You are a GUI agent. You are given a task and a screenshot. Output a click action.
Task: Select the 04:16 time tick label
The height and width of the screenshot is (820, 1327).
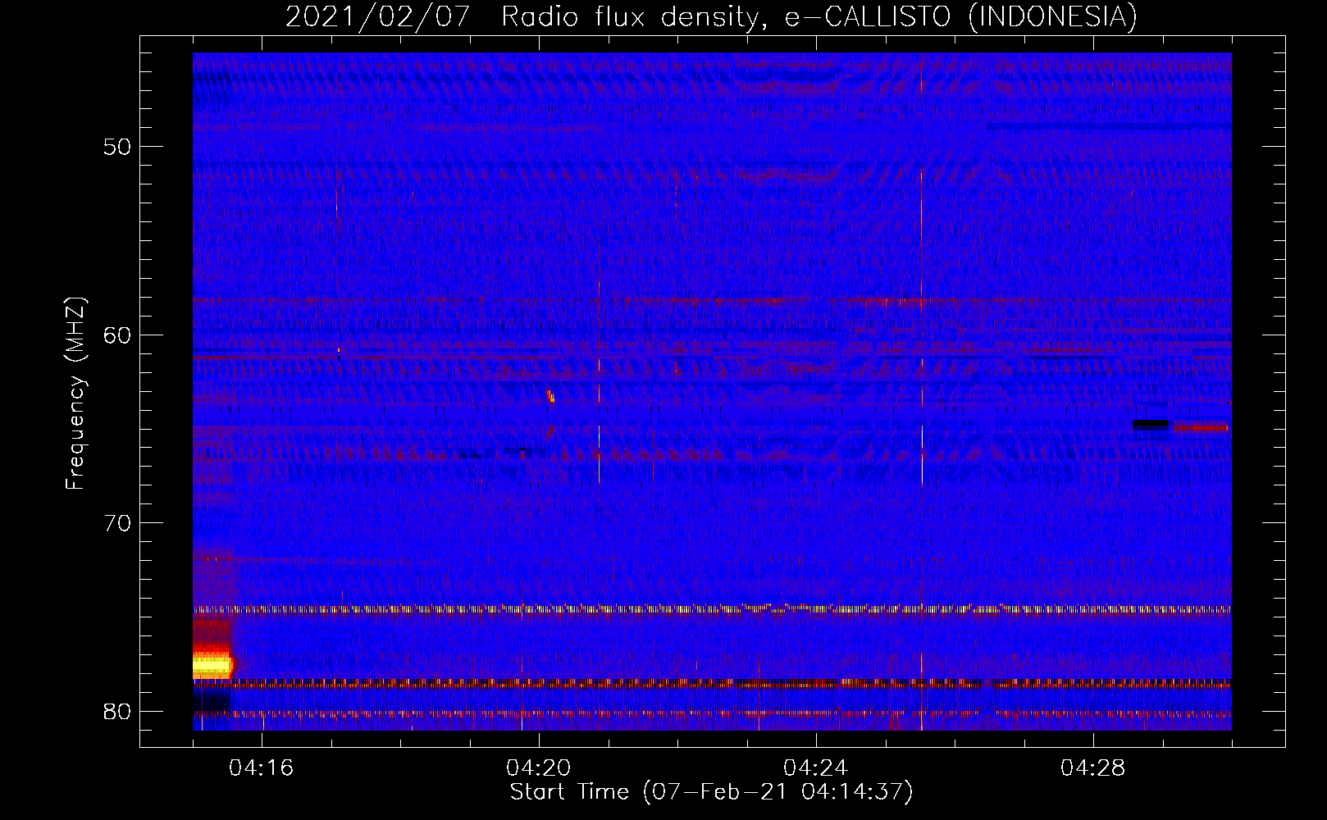pyautogui.click(x=262, y=768)
